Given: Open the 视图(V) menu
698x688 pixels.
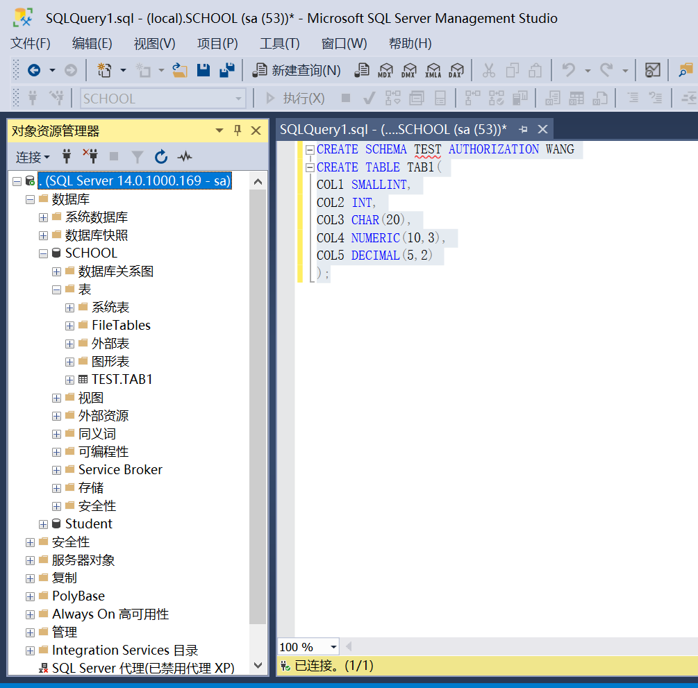Looking at the screenshot, I should 154,43.
